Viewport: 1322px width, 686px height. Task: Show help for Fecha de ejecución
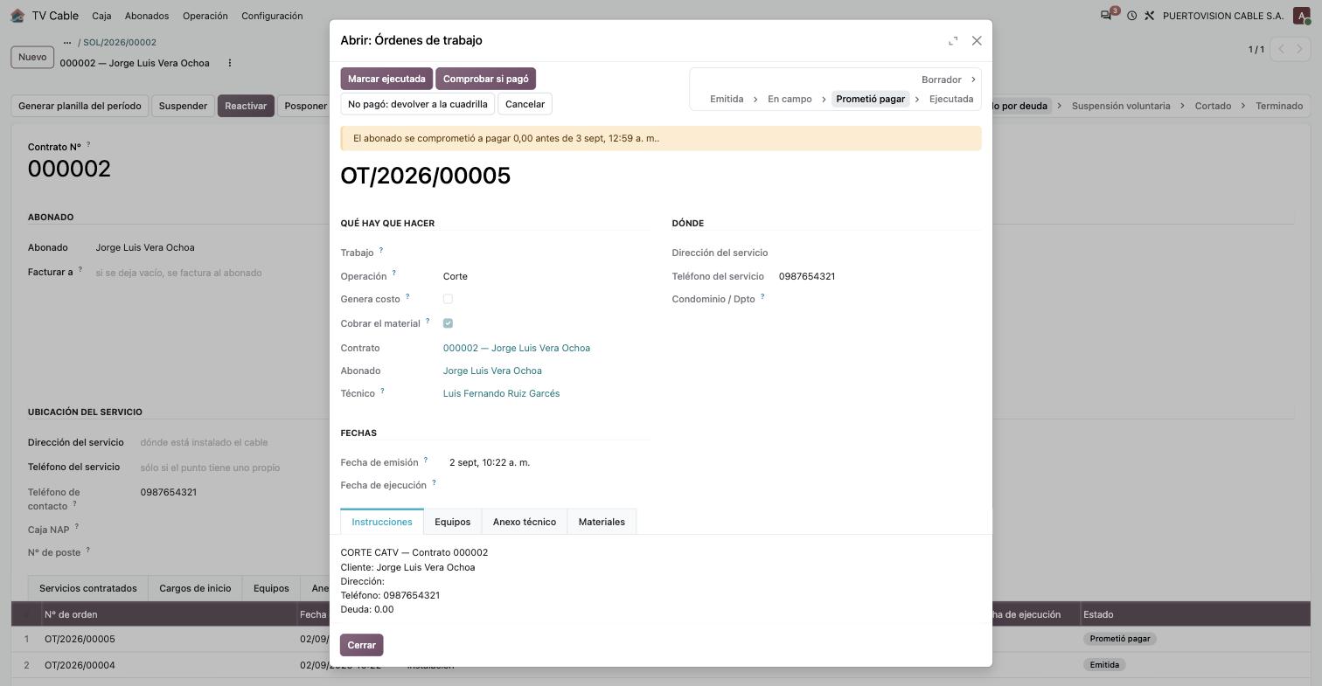point(434,483)
